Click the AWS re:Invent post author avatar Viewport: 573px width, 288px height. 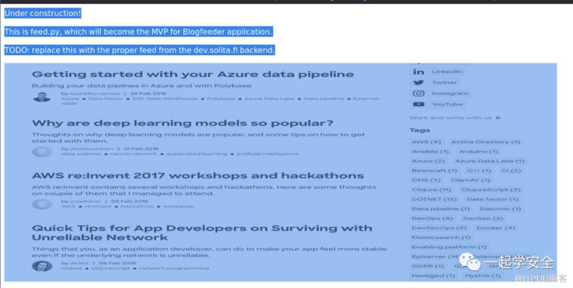tap(42, 204)
